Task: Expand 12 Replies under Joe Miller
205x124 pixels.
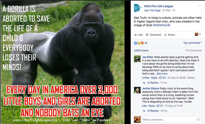Action: point(152,83)
